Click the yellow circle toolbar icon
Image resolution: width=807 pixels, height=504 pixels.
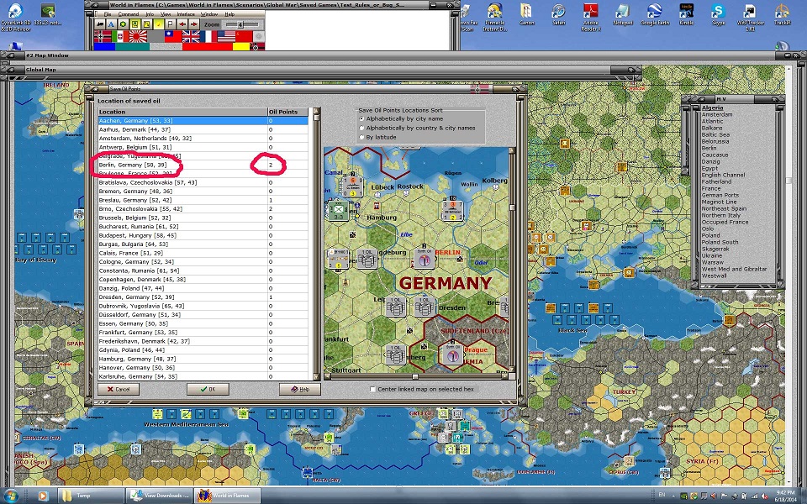coord(159,24)
